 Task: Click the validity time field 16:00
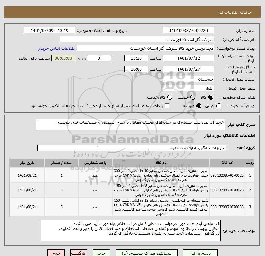pos(136,69)
